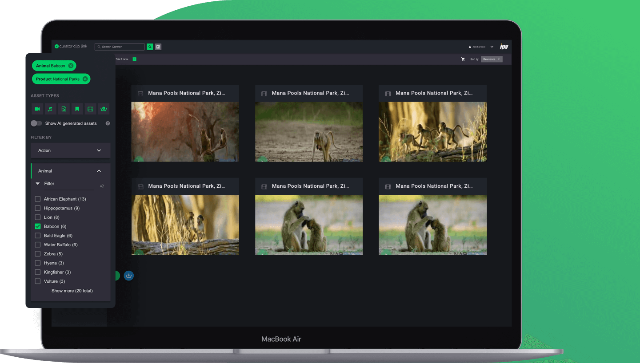Open the advanced search icon next to search button
Image resolution: width=640 pixels, height=363 pixels.
pos(158,47)
